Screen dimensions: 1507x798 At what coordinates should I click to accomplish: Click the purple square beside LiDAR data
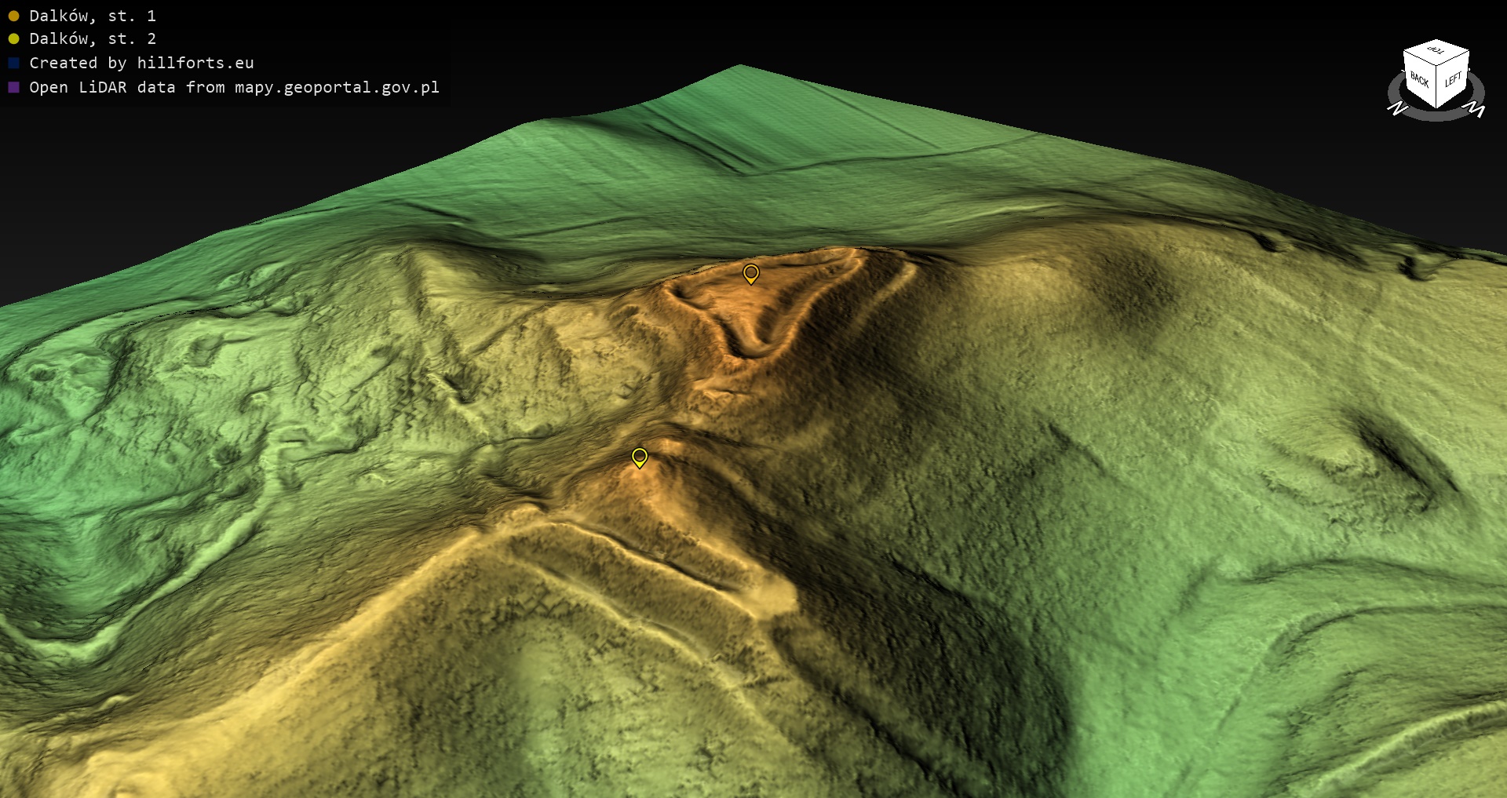(x=13, y=87)
